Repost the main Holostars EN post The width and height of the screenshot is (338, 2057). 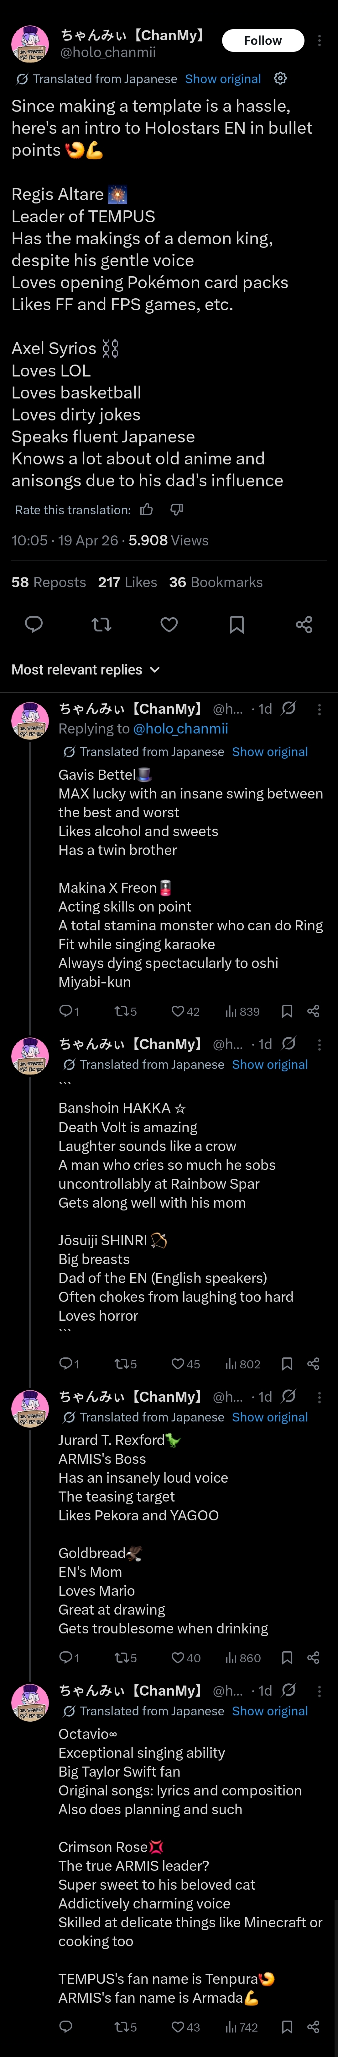click(101, 625)
